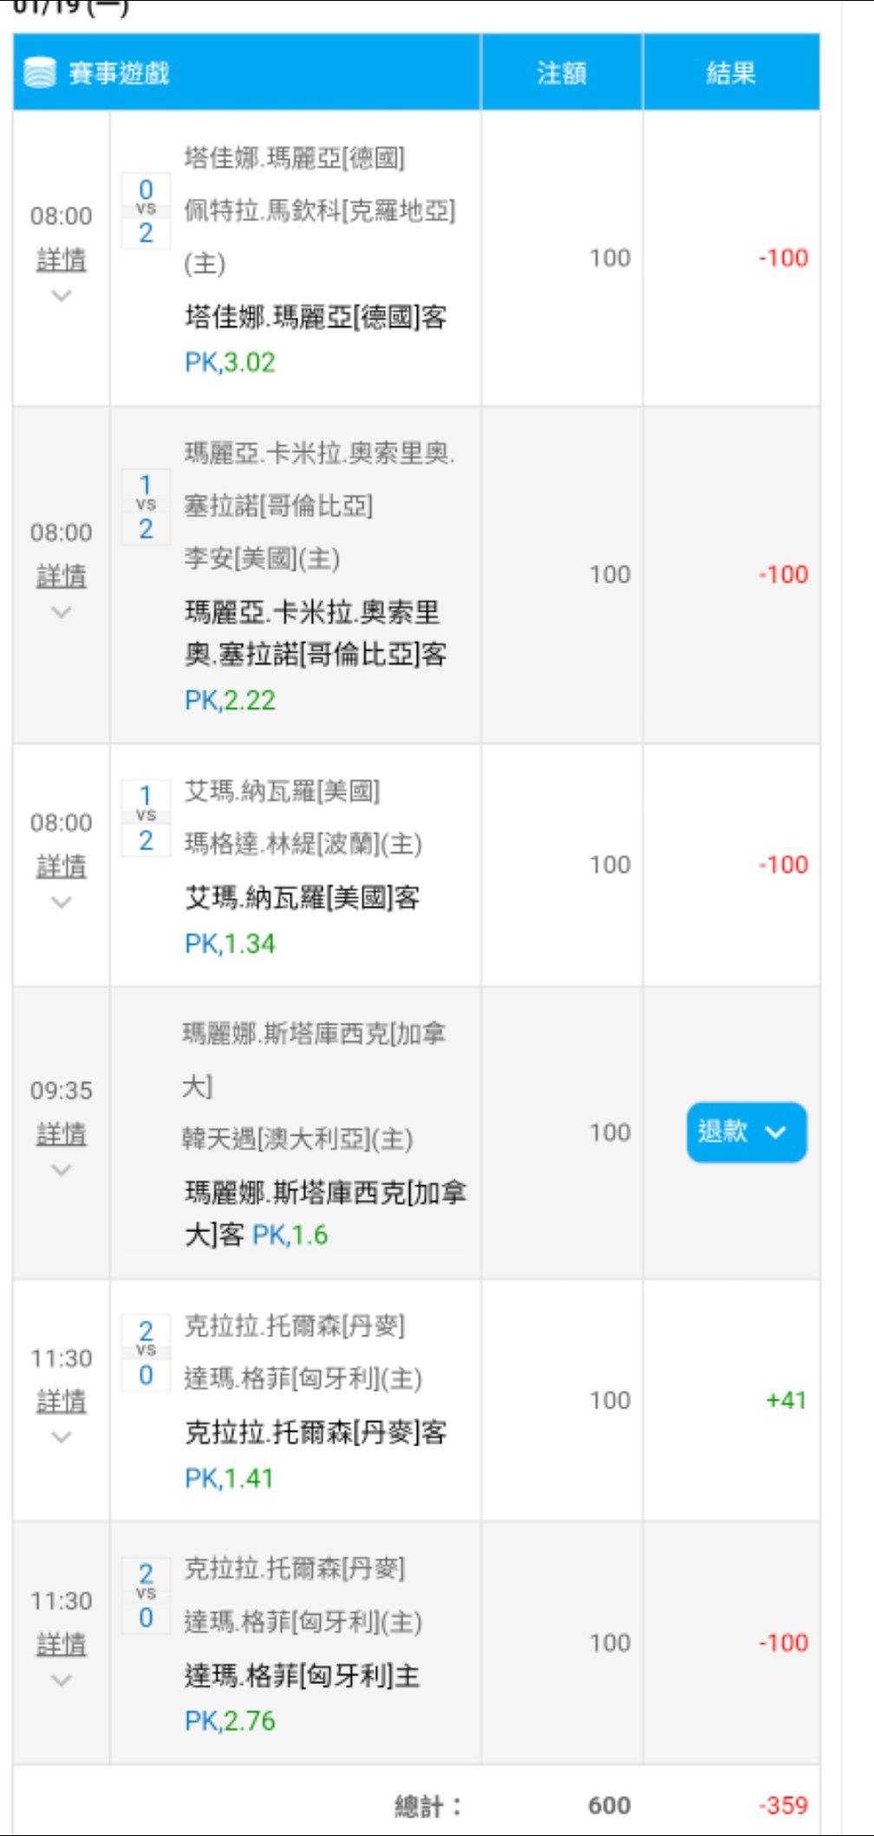Expand chevron under 艾瑪.納瓦羅 match details
Viewport: 874px width, 1836px height.
[x=61, y=902]
